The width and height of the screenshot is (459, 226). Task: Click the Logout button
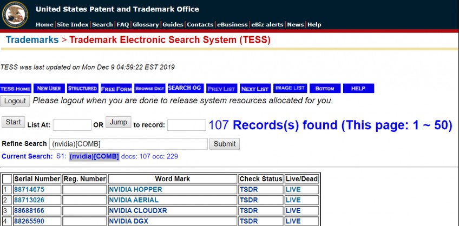click(x=15, y=101)
